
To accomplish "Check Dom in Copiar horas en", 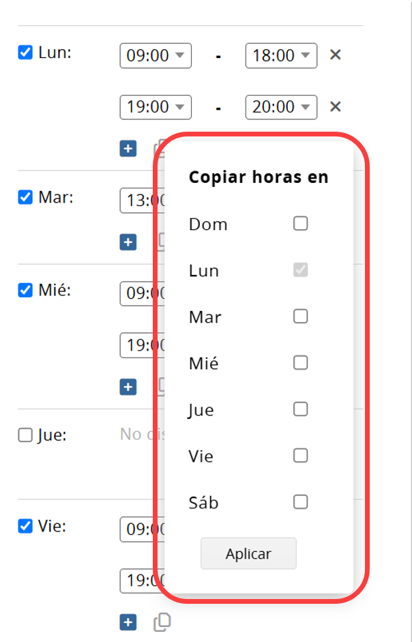I will tap(301, 224).
